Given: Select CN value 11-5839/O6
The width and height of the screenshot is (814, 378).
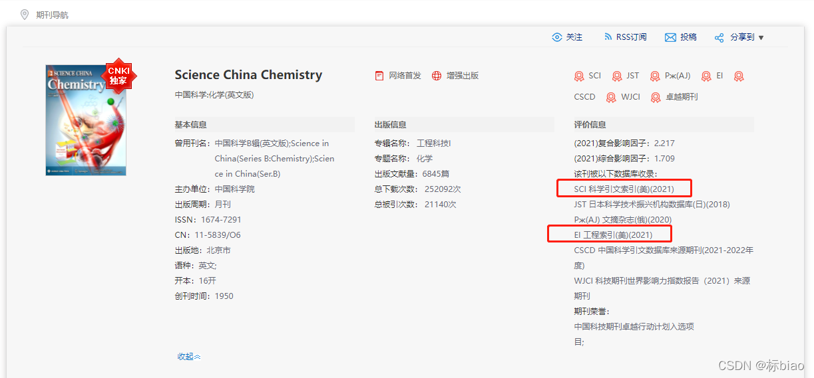Looking at the screenshot, I should coord(218,235).
